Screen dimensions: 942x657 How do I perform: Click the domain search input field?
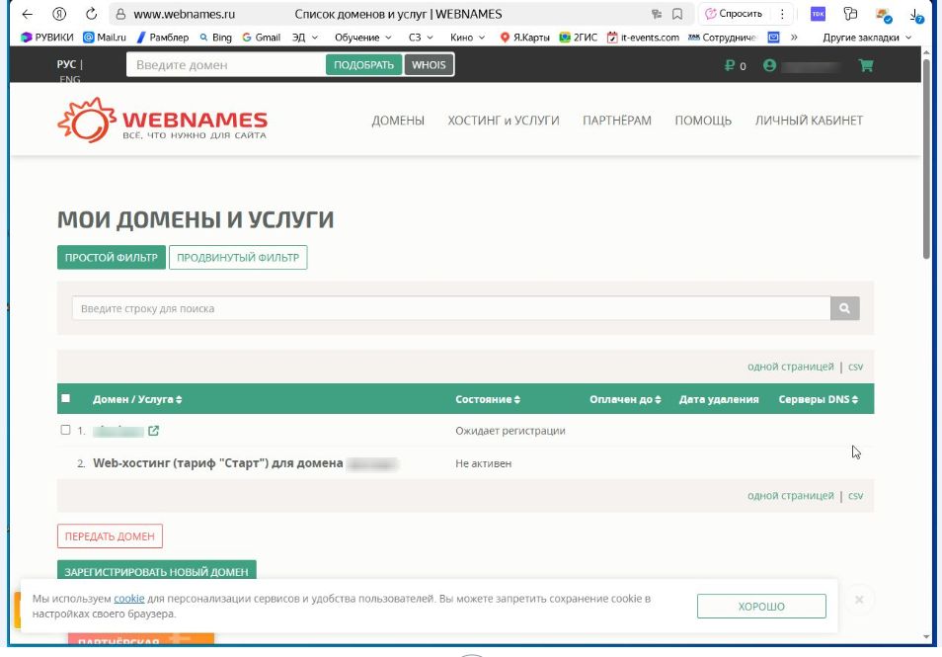[x=225, y=65]
